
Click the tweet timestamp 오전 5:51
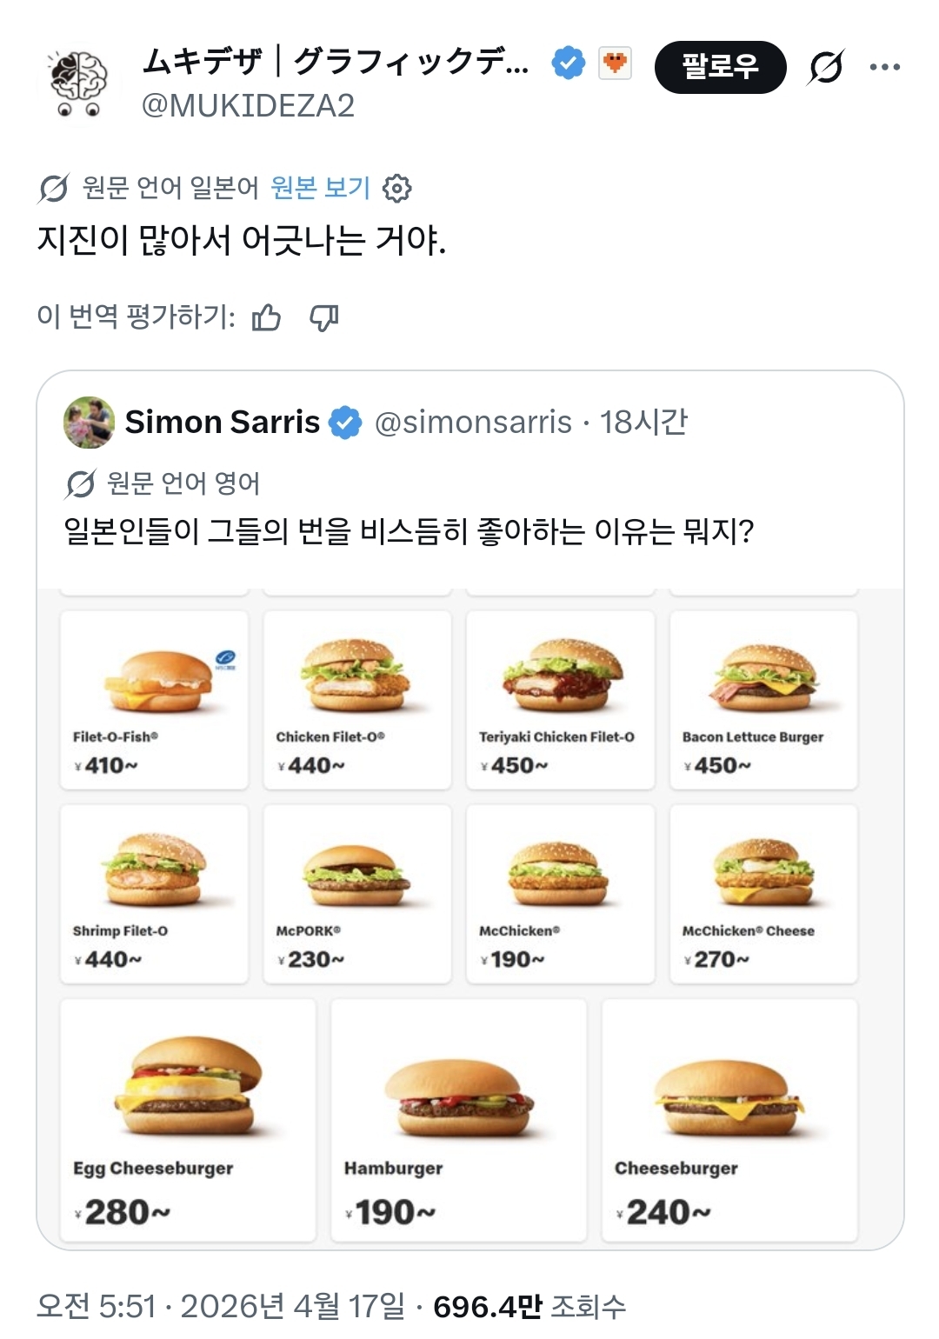click(97, 1306)
